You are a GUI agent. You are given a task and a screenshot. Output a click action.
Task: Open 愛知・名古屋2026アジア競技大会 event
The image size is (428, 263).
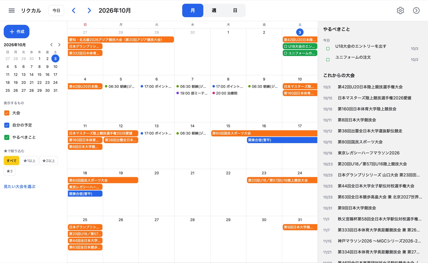coord(121,40)
